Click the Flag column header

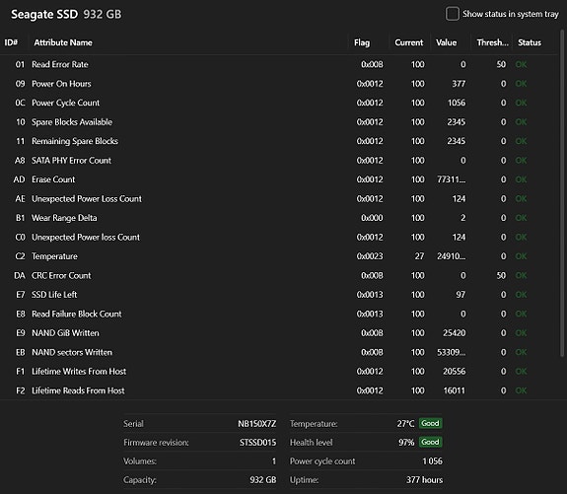pyautogui.click(x=362, y=42)
